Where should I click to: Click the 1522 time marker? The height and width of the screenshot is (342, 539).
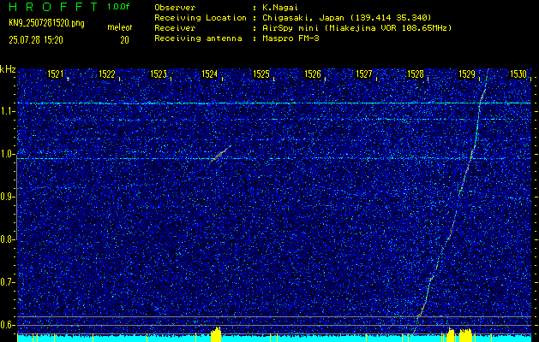click(x=106, y=74)
